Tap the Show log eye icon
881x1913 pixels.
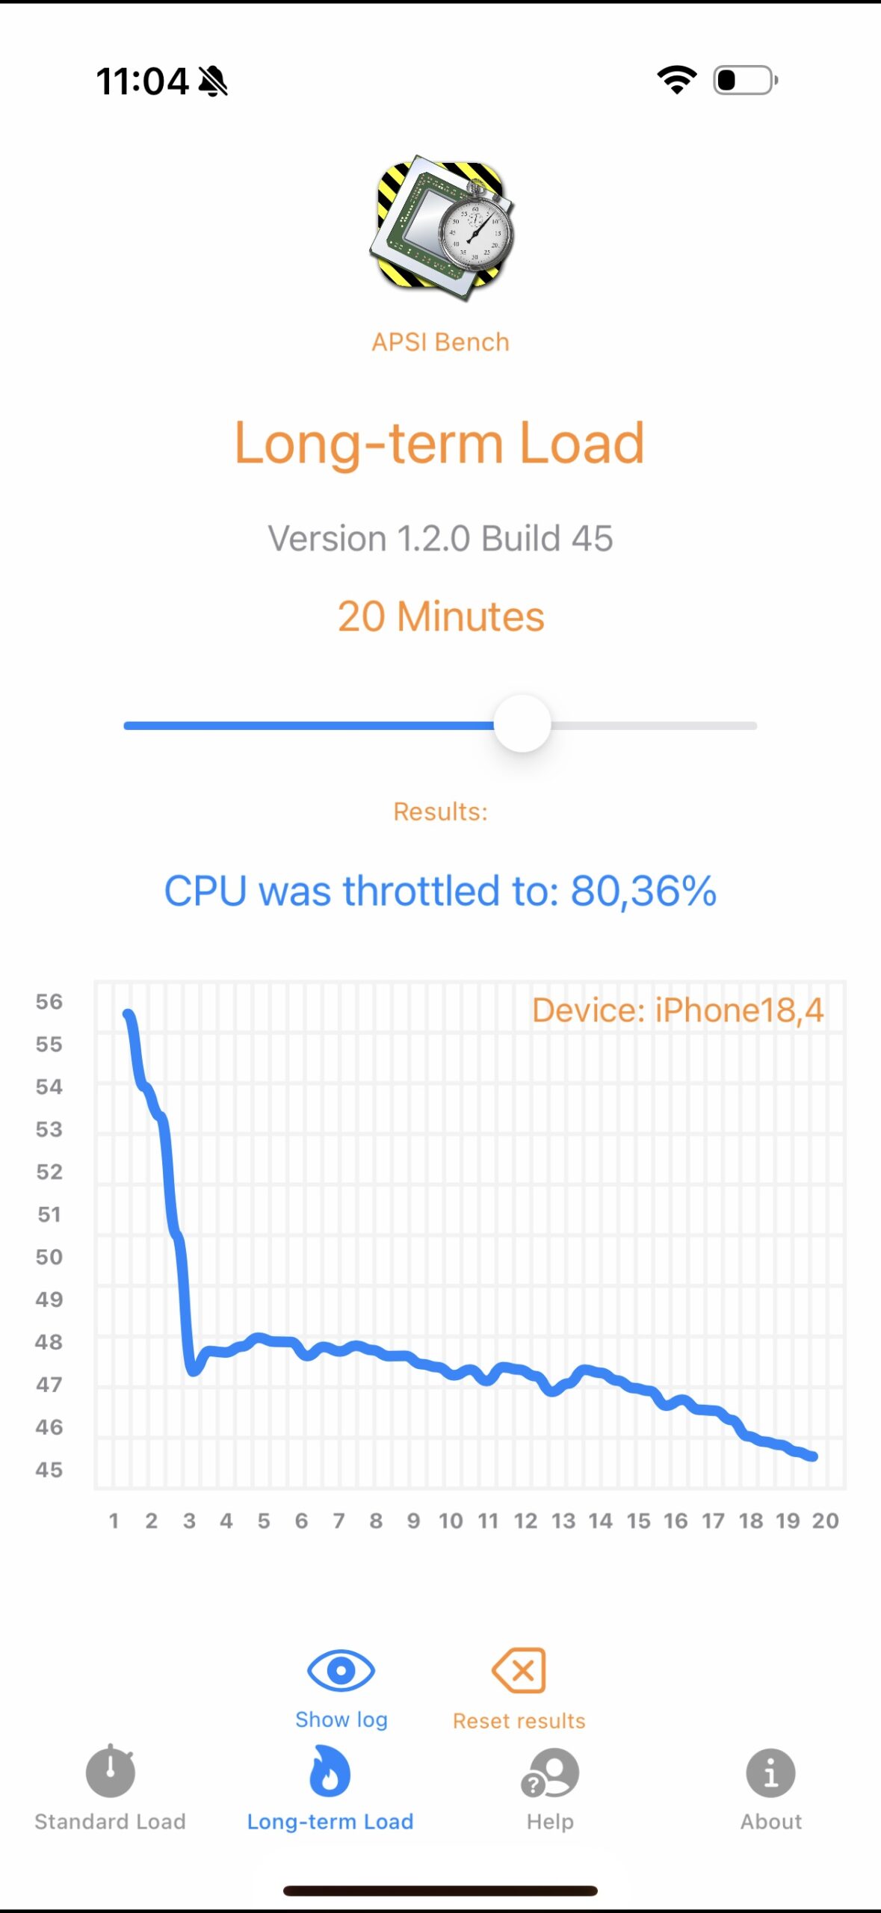coord(341,1670)
